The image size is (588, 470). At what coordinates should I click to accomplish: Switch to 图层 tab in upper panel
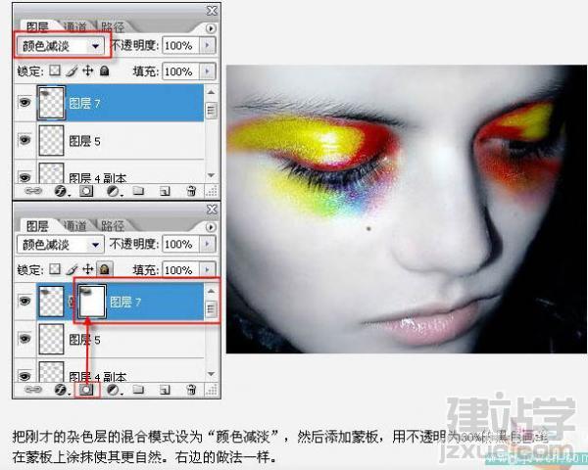click(x=37, y=26)
